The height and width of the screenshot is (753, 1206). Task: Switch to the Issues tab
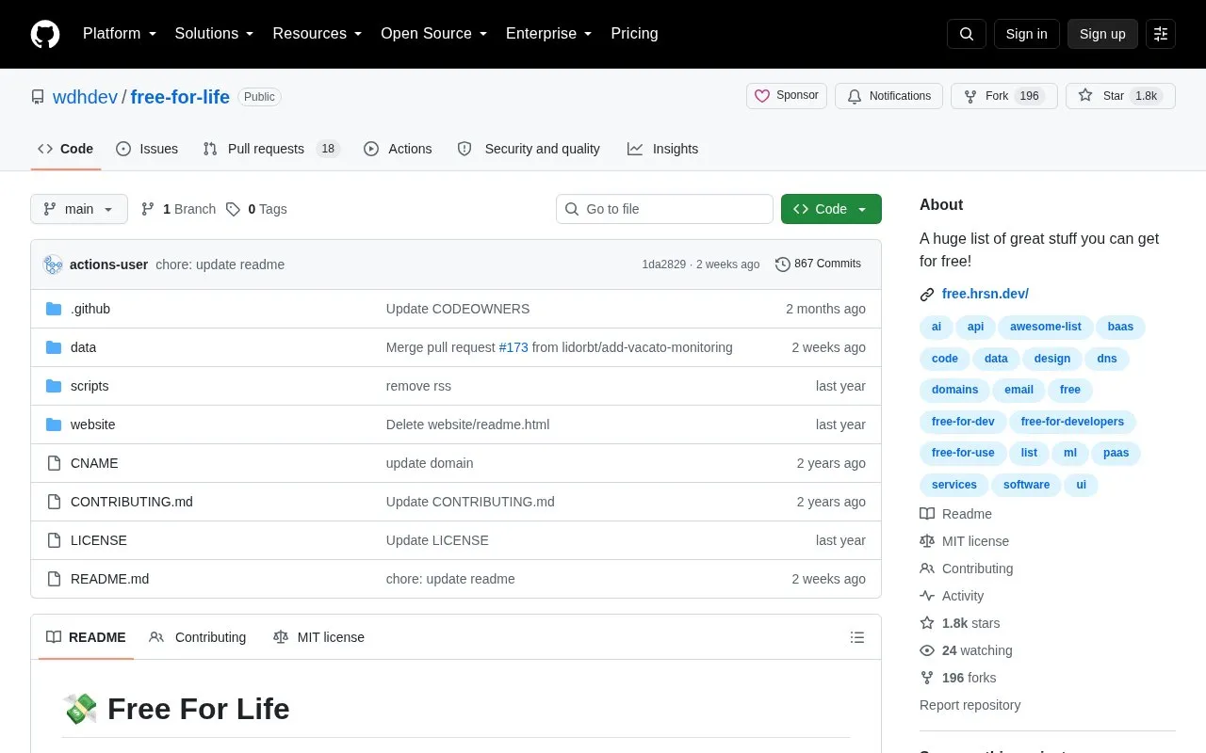147,149
